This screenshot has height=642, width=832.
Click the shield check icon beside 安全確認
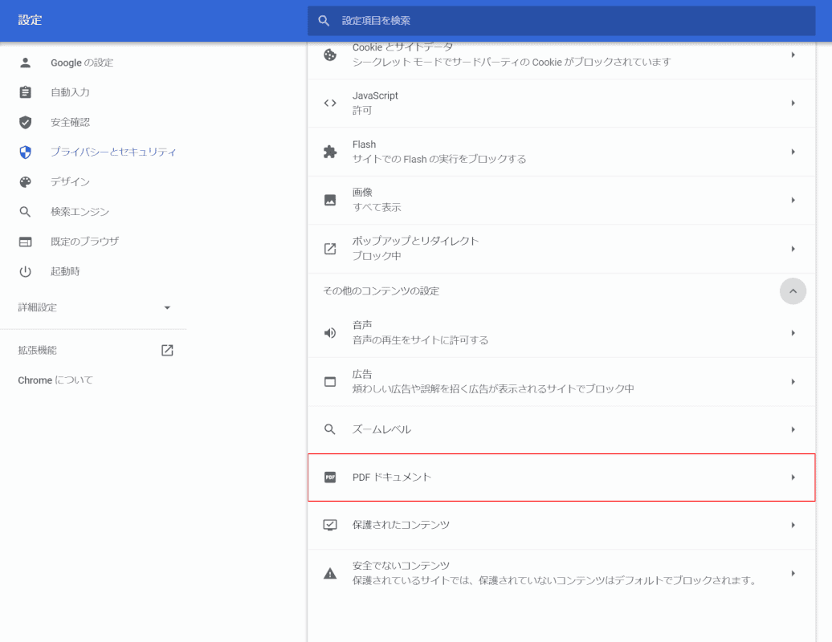(x=25, y=123)
